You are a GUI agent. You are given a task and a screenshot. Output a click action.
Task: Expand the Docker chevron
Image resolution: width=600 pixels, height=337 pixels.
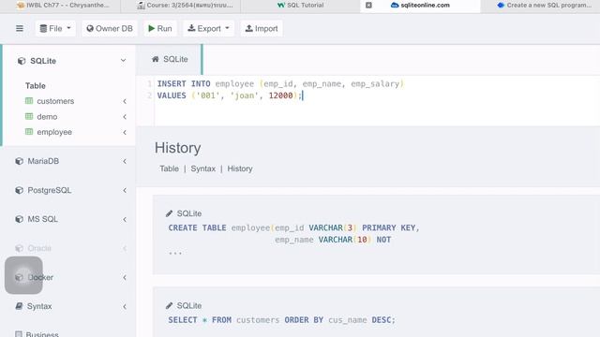[125, 277]
